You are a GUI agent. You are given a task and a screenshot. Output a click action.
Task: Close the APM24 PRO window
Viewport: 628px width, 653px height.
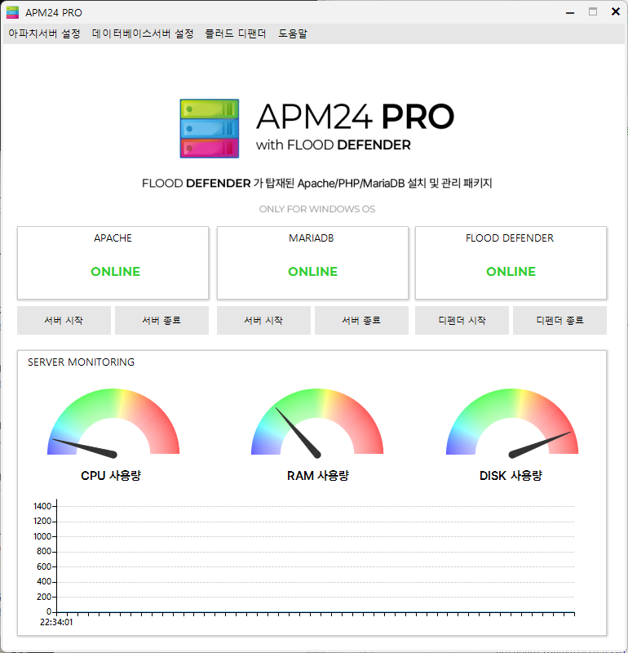pyautogui.click(x=616, y=11)
